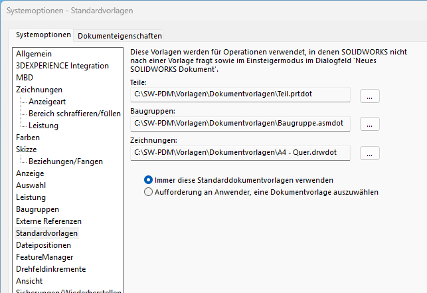Browse for the Baugruppen template file

[x=369, y=124]
